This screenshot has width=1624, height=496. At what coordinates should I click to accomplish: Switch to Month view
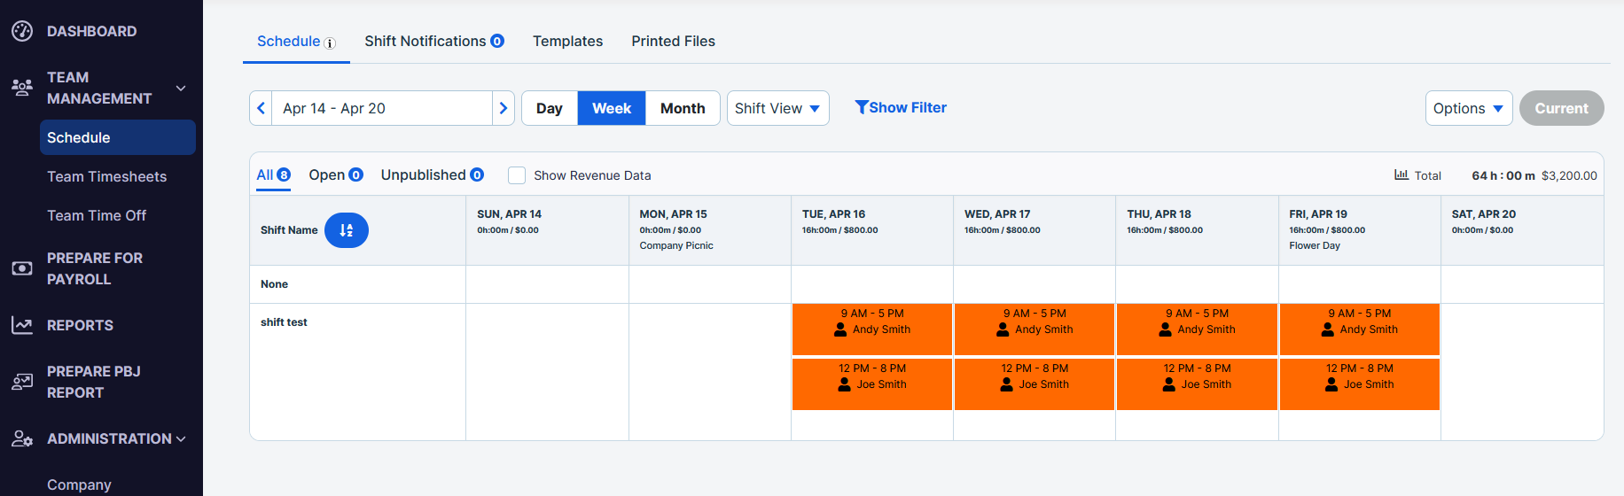point(683,108)
